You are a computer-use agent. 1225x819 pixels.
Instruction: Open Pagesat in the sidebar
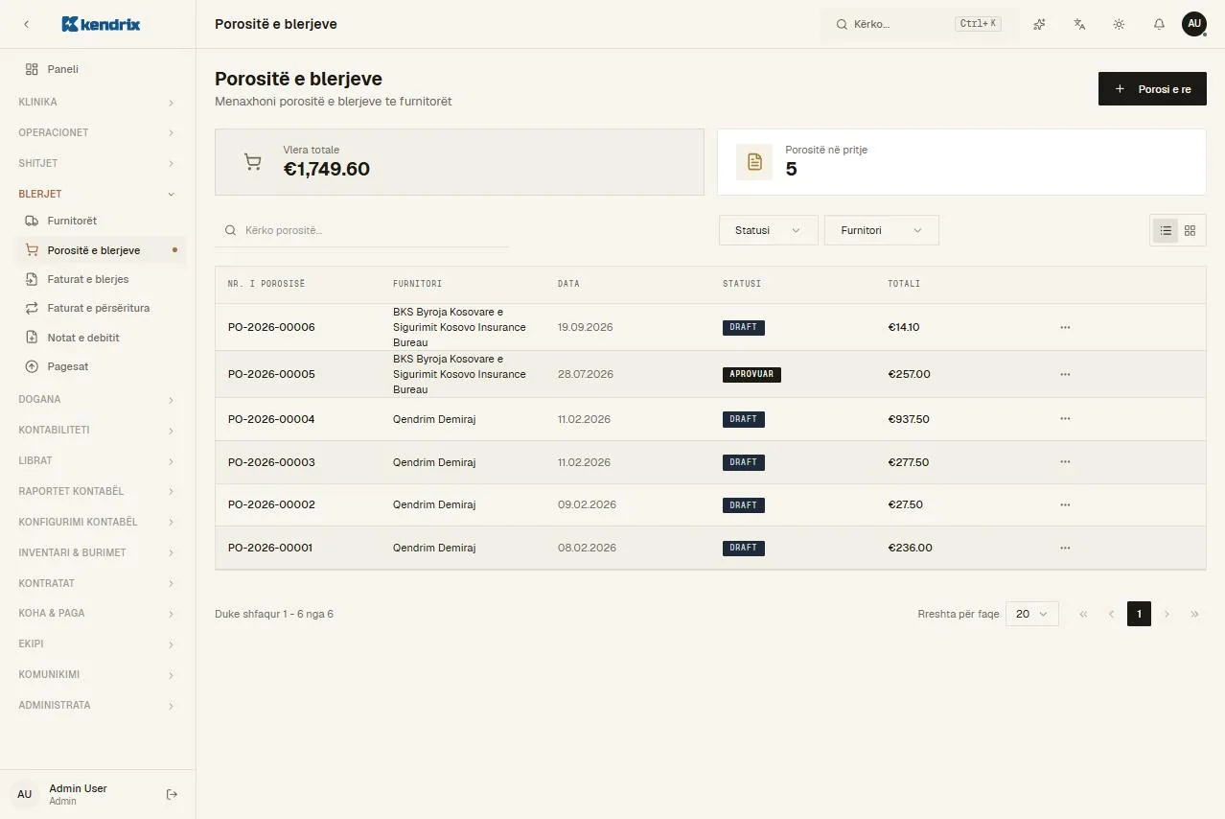pyautogui.click(x=102, y=366)
